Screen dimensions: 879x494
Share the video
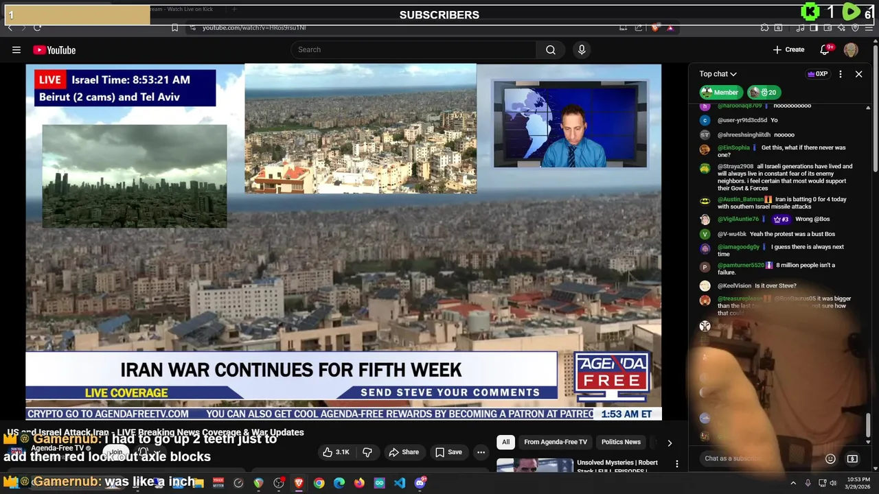click(x=404, y=452)
